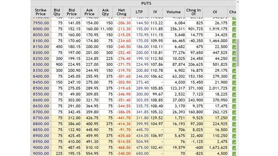278x156 pixels.
Task: Select net change value -441.70
Action: point(123,118)
